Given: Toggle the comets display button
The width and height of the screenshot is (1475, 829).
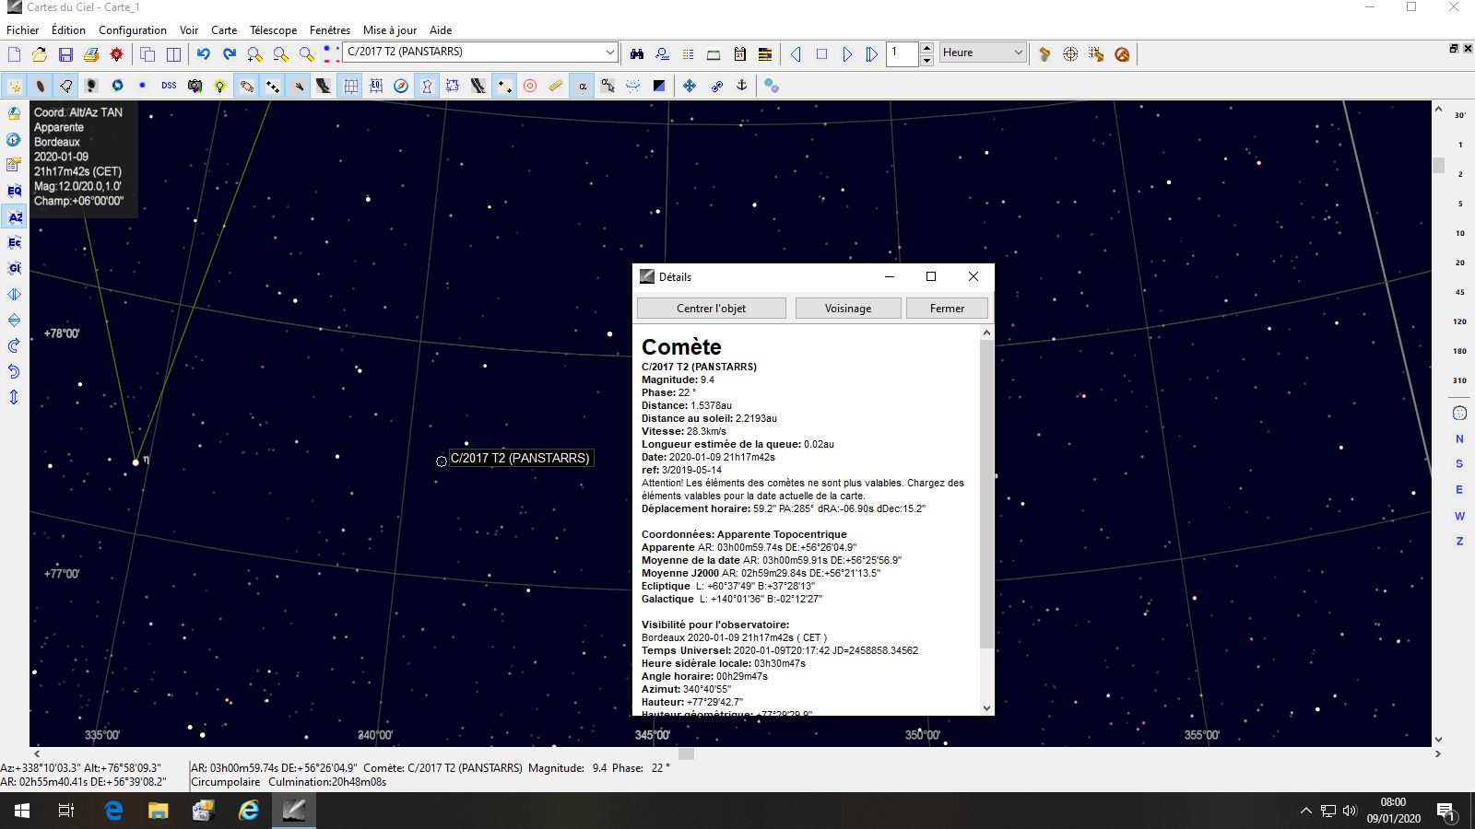Looking at the screenshot, I should point(299,86).
